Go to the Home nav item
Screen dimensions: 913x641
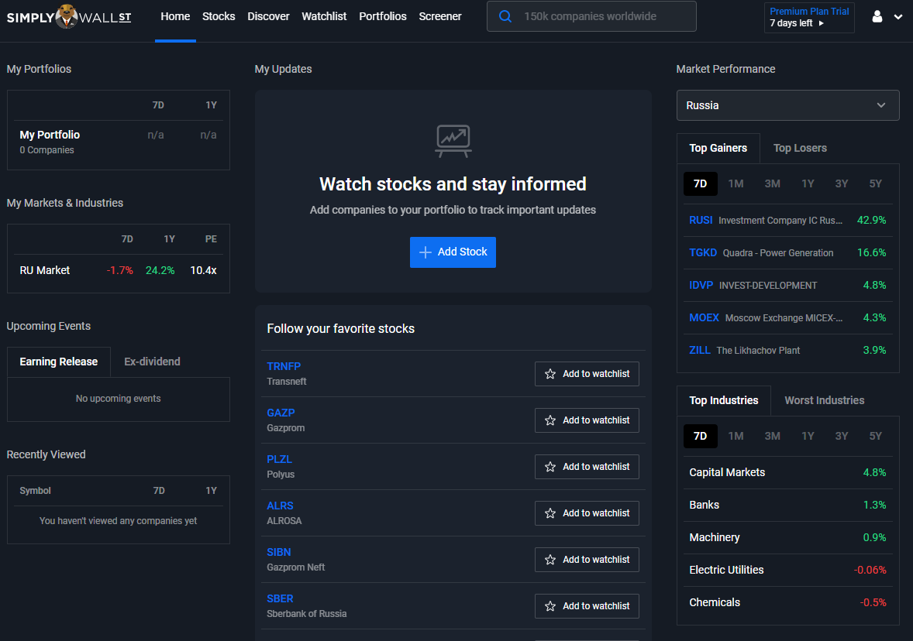coord(175,16)
